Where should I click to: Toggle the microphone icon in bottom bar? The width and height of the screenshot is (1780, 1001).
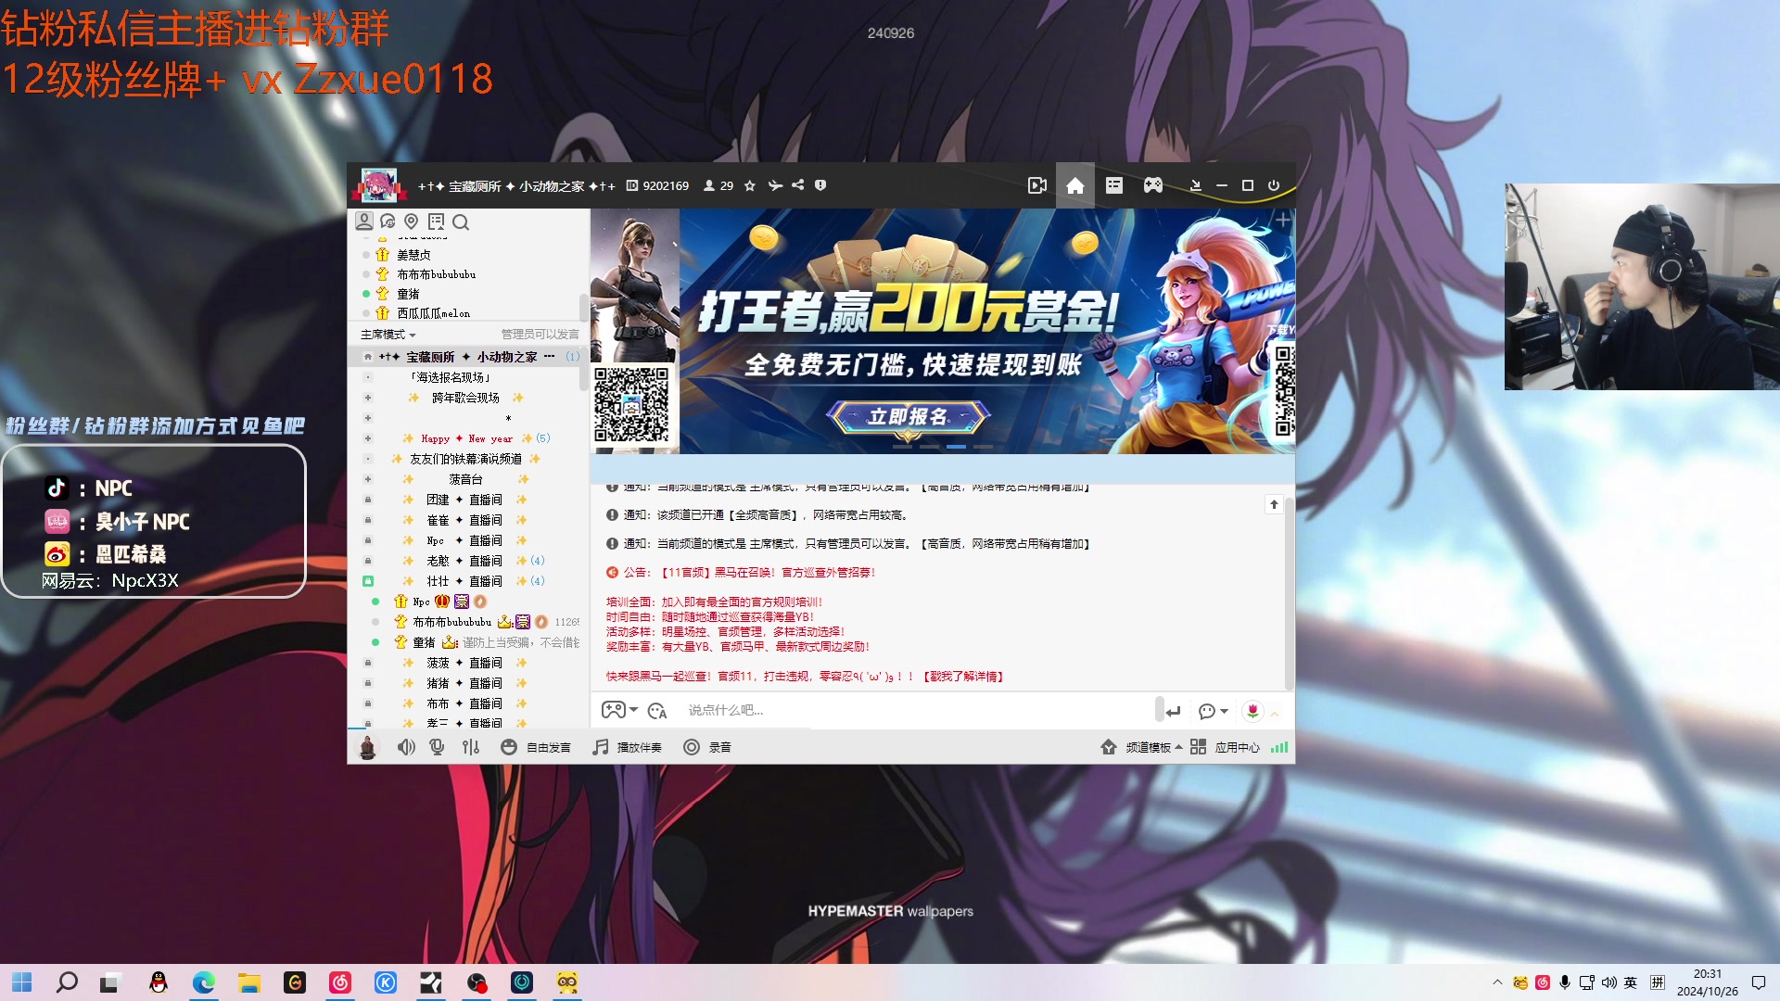(437, 747)
